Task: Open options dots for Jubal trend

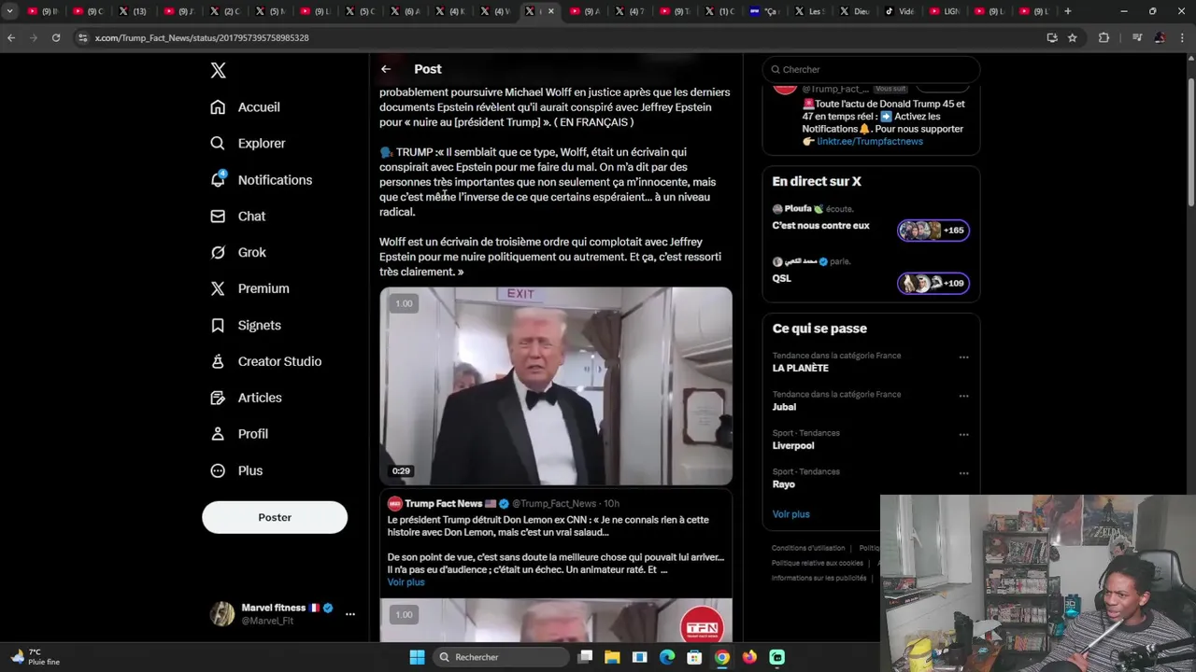Action: point(963,396)
